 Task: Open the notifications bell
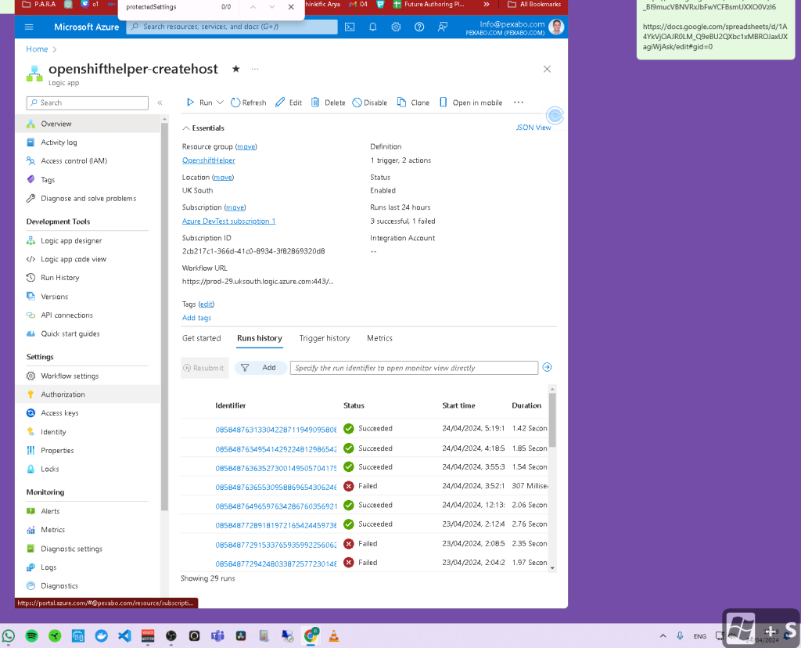pos(373,27)
